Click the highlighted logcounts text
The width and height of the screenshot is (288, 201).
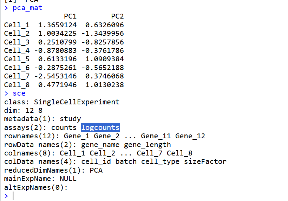[x=100, y=127]
